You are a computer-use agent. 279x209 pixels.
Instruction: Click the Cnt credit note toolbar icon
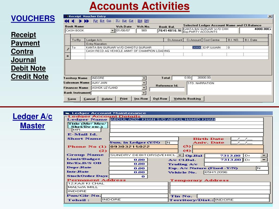point(131,21)
